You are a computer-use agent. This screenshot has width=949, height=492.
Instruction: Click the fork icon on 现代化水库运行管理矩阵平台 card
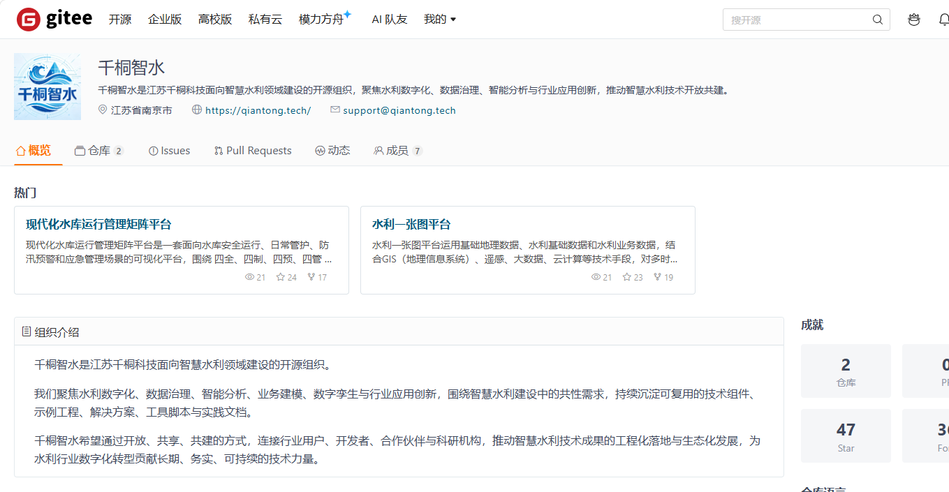[x=311, y=277]
